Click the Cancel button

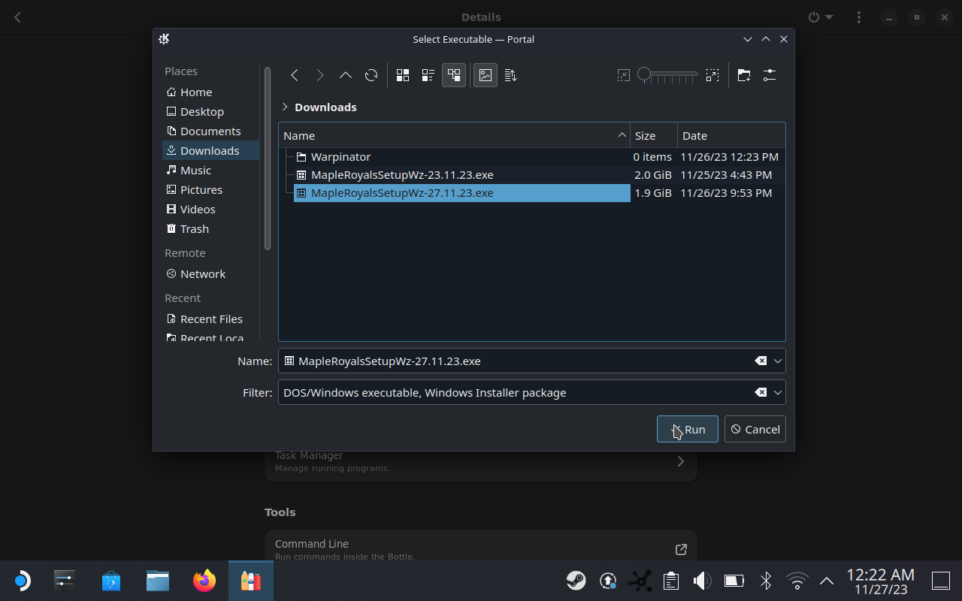[x=755, y=429]
